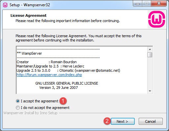Click red step marker number 1
Screen dimensions: 169x131
63,101
